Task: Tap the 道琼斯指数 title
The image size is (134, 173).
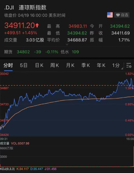Action: click(32, 8)
